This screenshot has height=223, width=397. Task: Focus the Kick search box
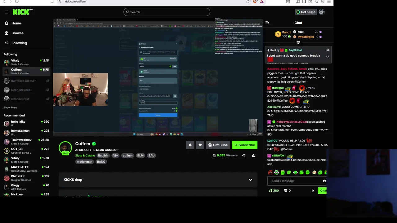[x=167, y=12]
